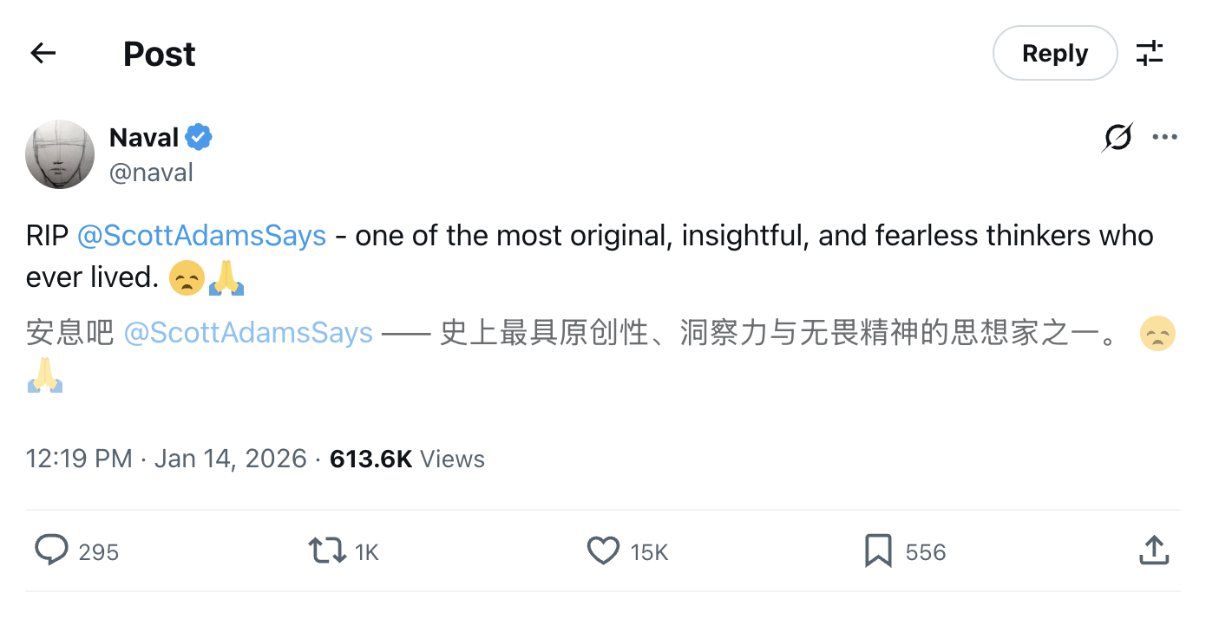Bookmark the post with 556 icon
The width and height of the screenshot is (1206, 619).
click(878, 551)
